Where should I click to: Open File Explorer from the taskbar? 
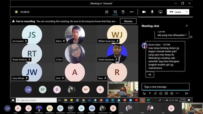click(x=66, y=100)
